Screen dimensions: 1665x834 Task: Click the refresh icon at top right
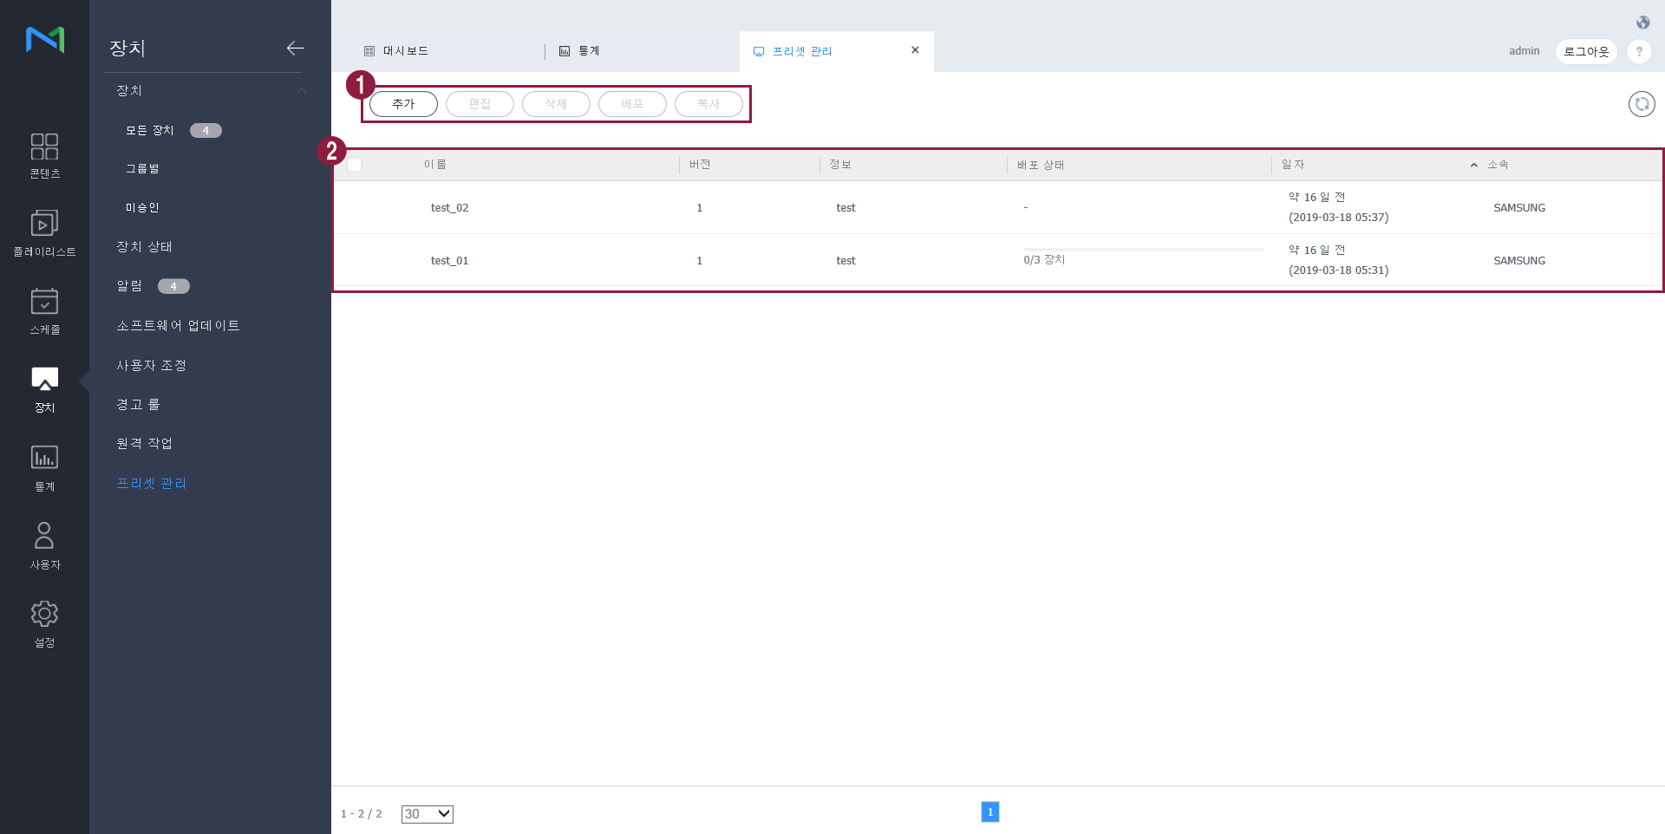point(1641,104)
